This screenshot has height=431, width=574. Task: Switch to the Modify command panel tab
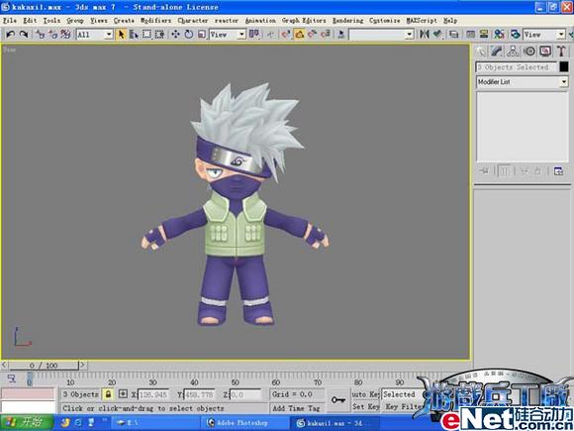tap(497, 52)
